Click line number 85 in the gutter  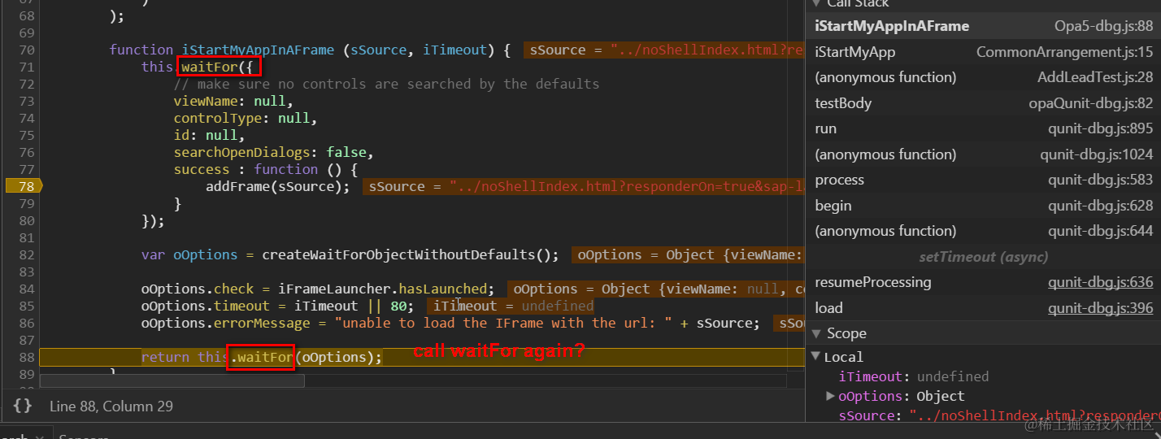[25, 306]
